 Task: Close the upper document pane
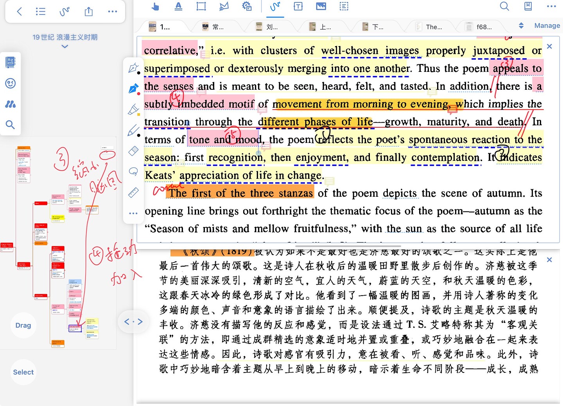(x=549, y=46)
